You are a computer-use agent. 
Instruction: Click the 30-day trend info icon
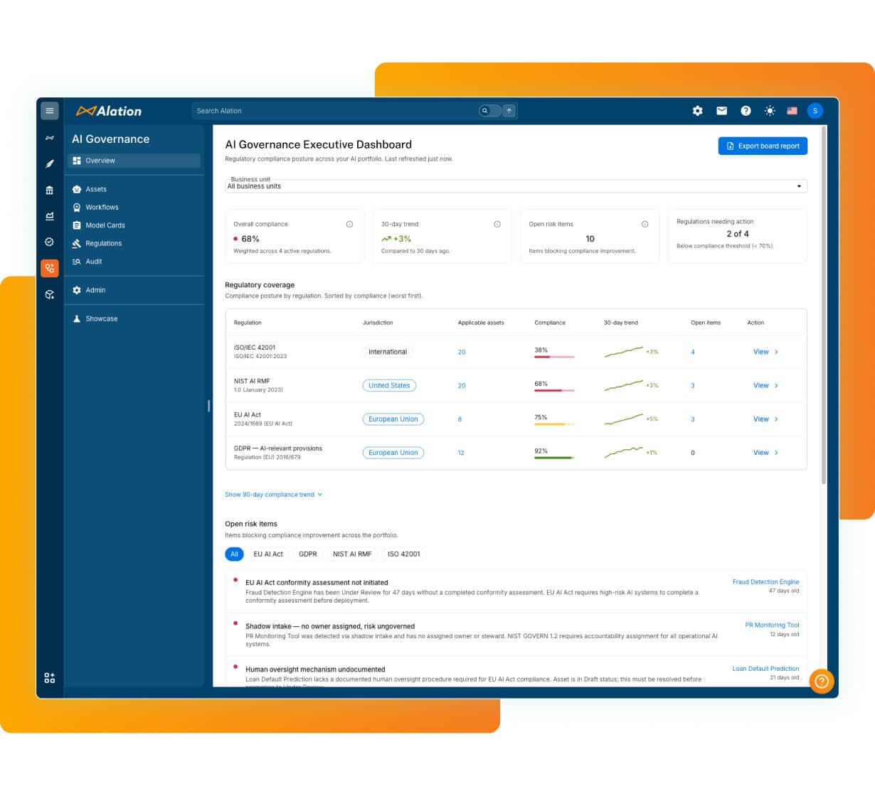(497, 224)
